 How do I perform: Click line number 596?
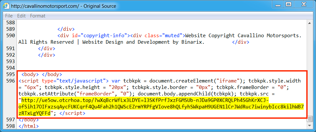[11, 81]
